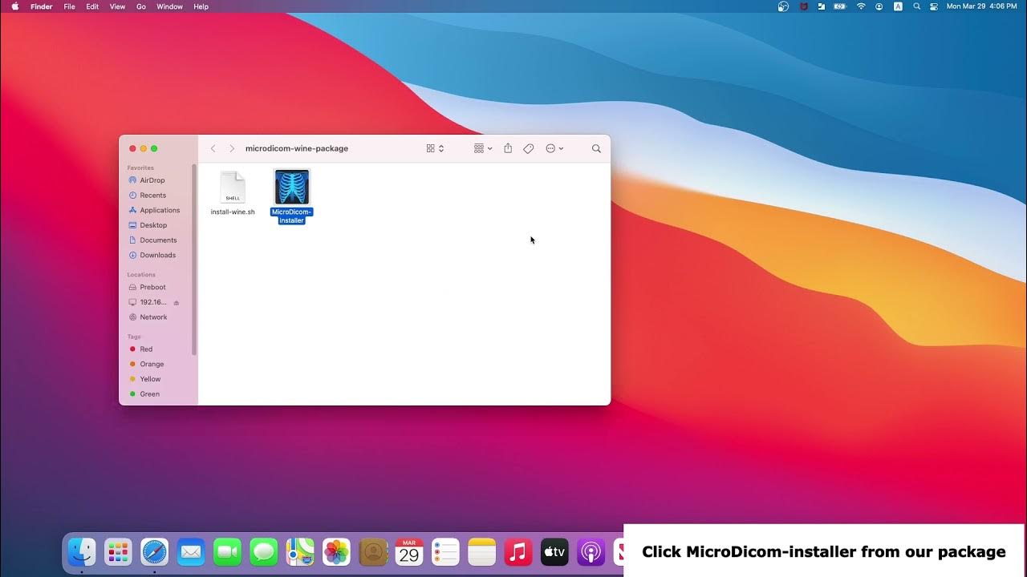Open Podcasts from the Dock

coord(591,551)
